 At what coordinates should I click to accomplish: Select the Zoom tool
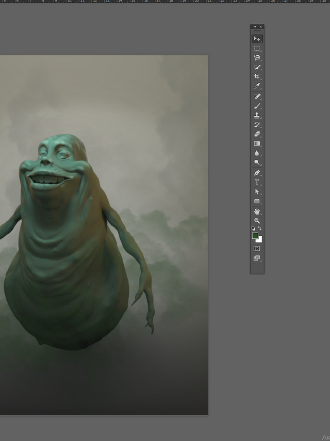257,221
